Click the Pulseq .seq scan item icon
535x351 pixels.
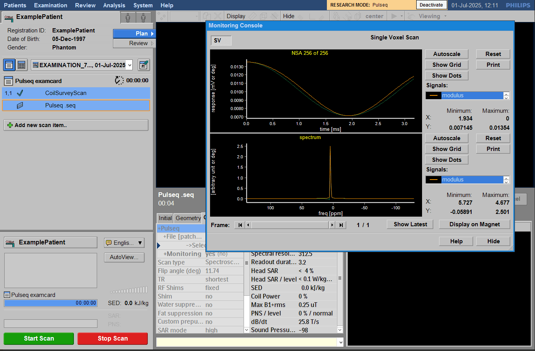click(20, 105)
